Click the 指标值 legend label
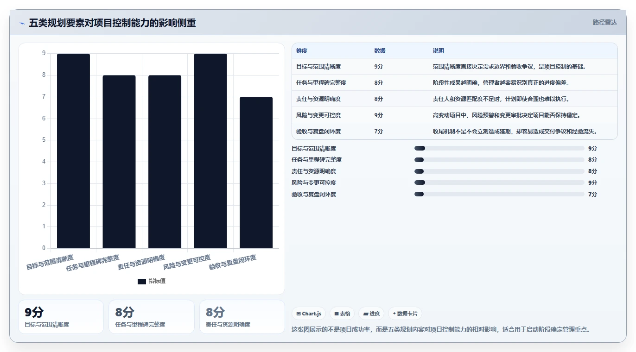This screenshot has width=636, height=352. point(157,281)
